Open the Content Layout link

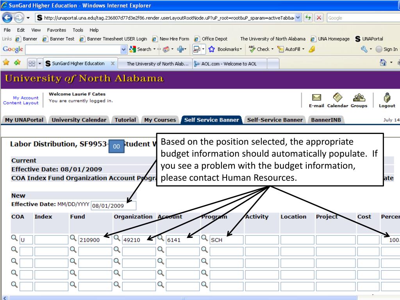pyautogui.click(x=21, y=103)
